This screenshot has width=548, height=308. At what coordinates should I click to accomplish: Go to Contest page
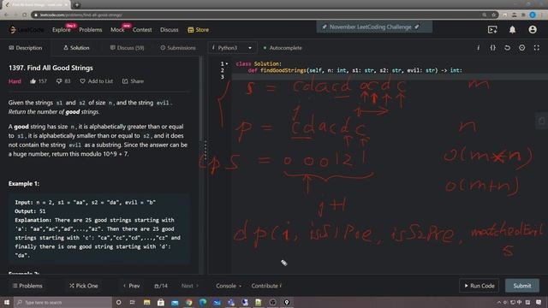coord(142,30)
